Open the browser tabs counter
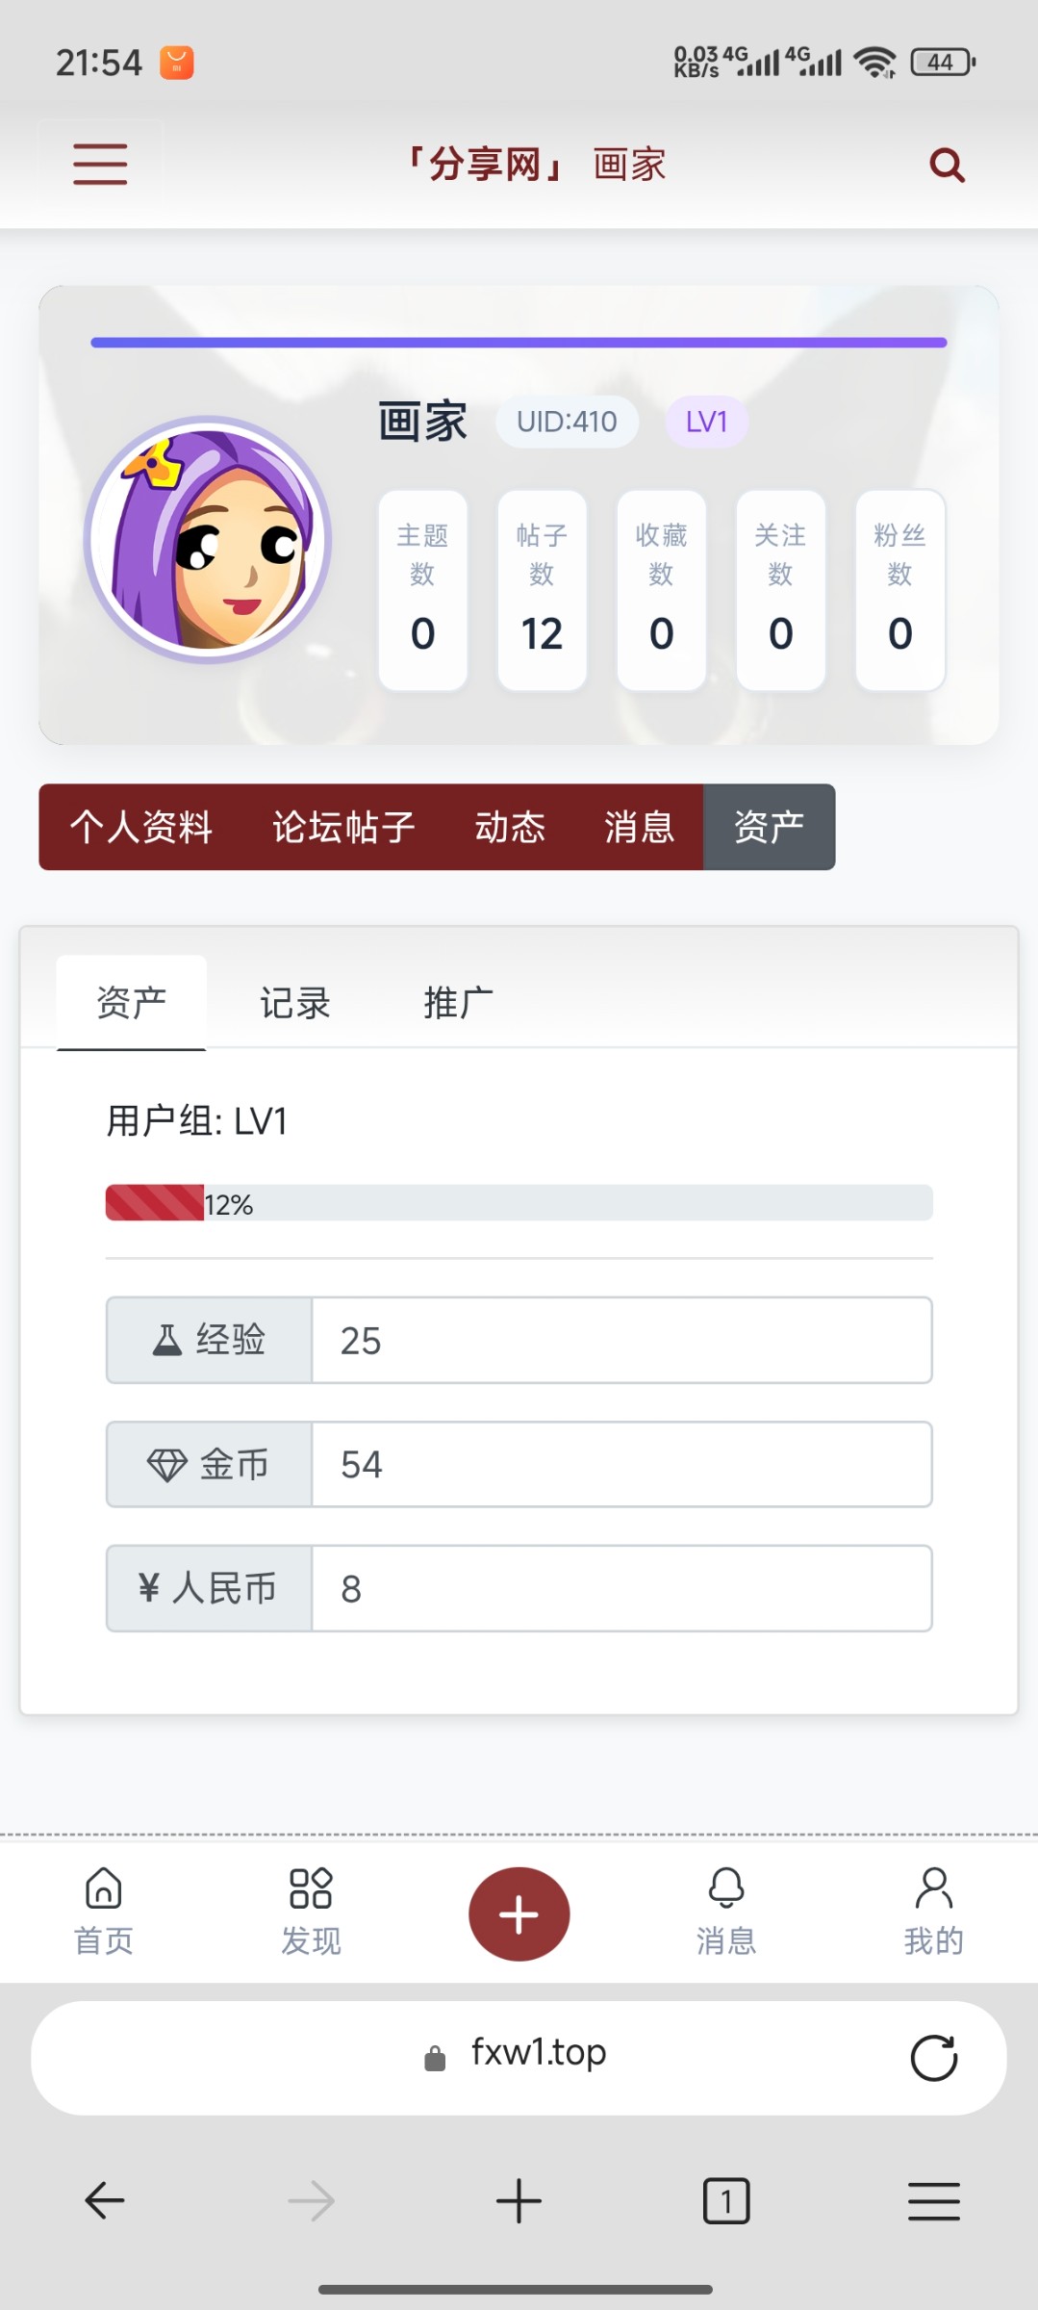 click(x=726, y=2200)
